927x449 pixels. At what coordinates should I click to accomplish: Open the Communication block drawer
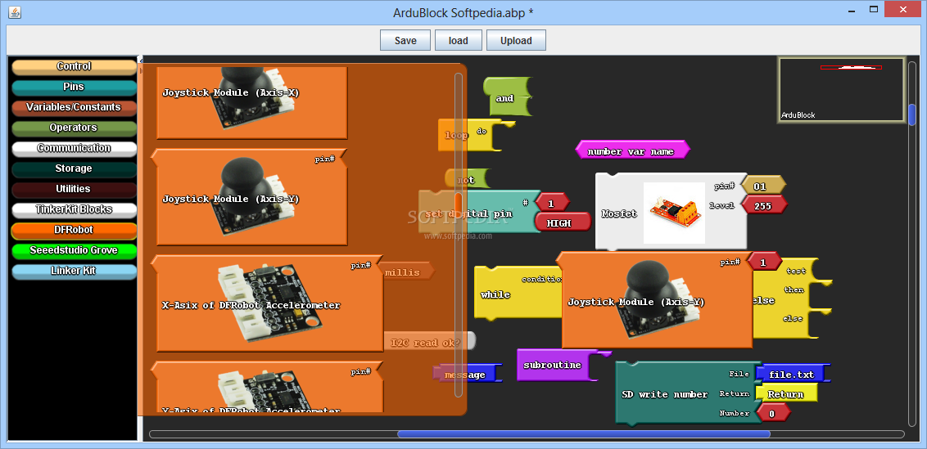coord(74,148)
